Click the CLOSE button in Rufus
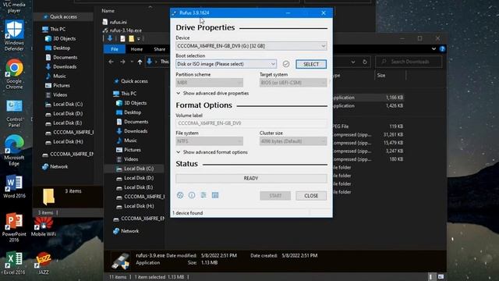The height and width of the screenshot is (281, 499). [x=311, y=196]
